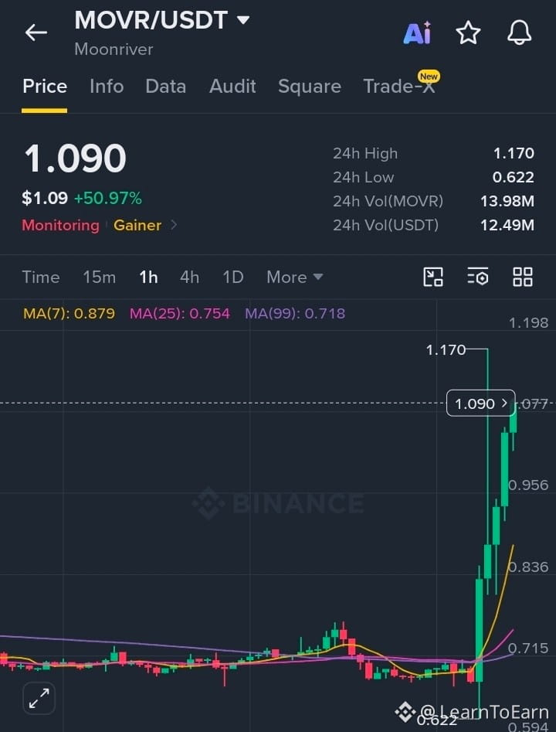556x732 pixels.
Task: Open the chart indicator settings icon
Action: tap(478, 277)
